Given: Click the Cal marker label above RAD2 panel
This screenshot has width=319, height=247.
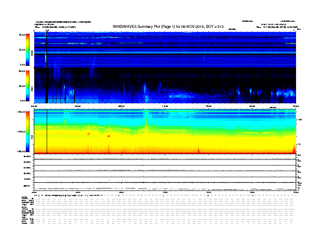Looking at the screenshot, I should (x=47, y=30).
